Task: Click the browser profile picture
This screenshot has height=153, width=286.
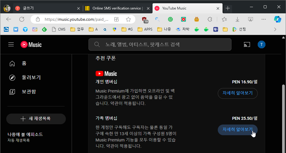Action: 7,8
